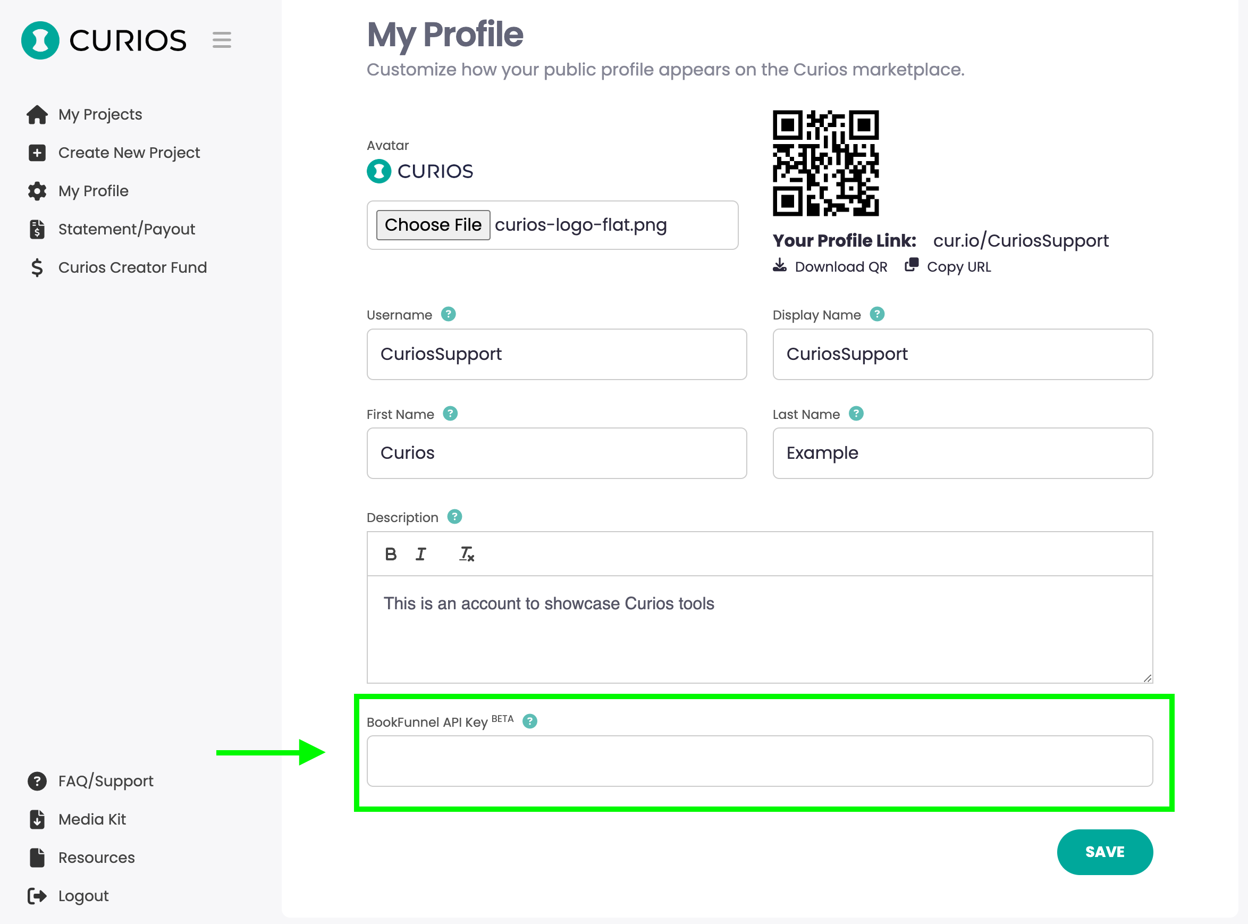Screen dimensions: 1248x924
Task: Select Logout in the sidebar
Action: (x=83, y=896)
